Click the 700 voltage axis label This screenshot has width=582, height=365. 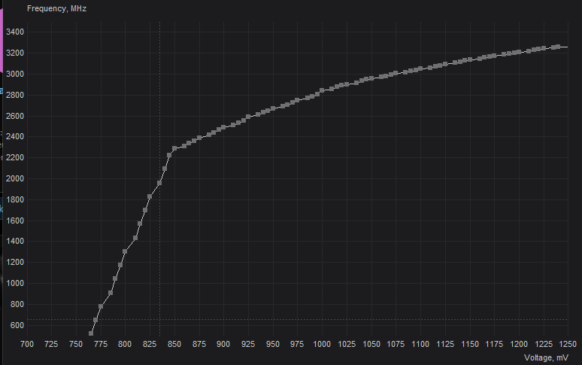(x=27, y=344)
